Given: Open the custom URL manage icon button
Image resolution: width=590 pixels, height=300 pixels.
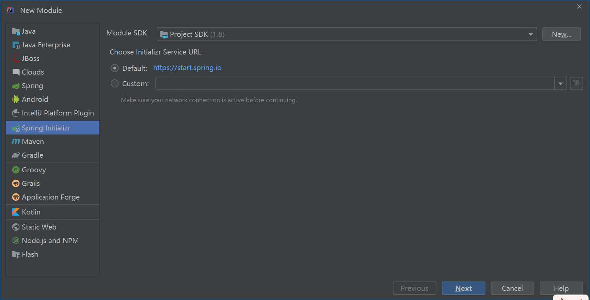Looking at the screenshot, I should (576, 83).
